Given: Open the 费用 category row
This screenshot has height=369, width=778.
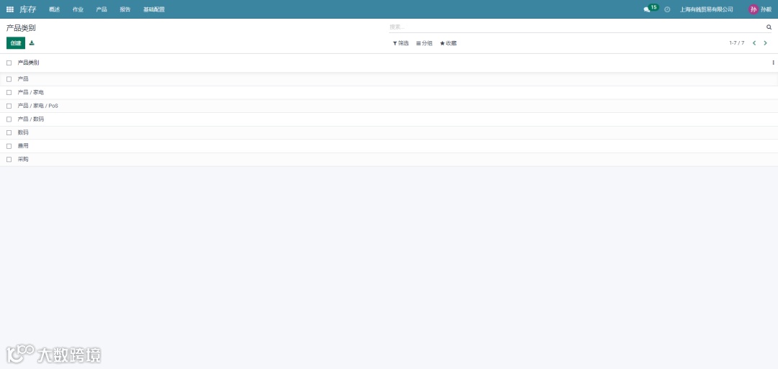Looking at the screenshot, I should (x=389, y=146).
